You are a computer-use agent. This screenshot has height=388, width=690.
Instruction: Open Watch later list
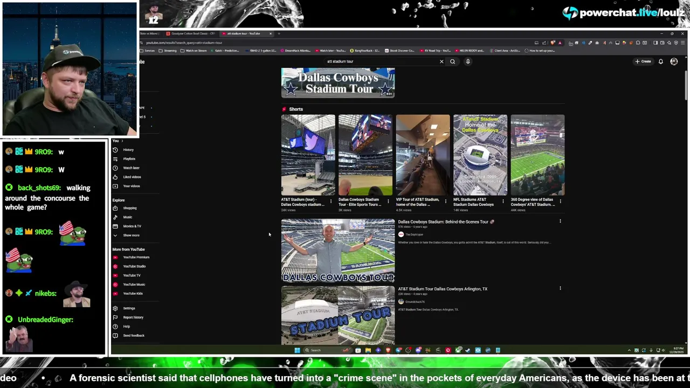click(x=126, y=168)
